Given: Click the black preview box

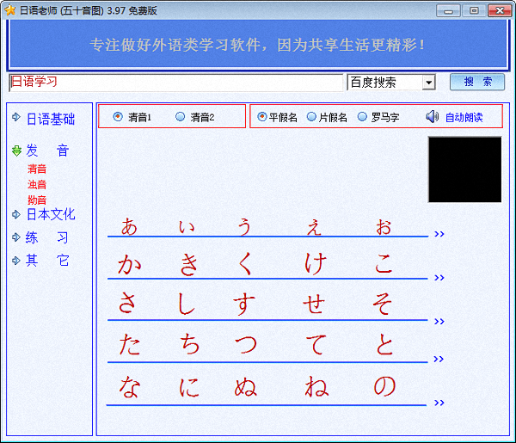Looking at the screenshot, I should point(464,169).
